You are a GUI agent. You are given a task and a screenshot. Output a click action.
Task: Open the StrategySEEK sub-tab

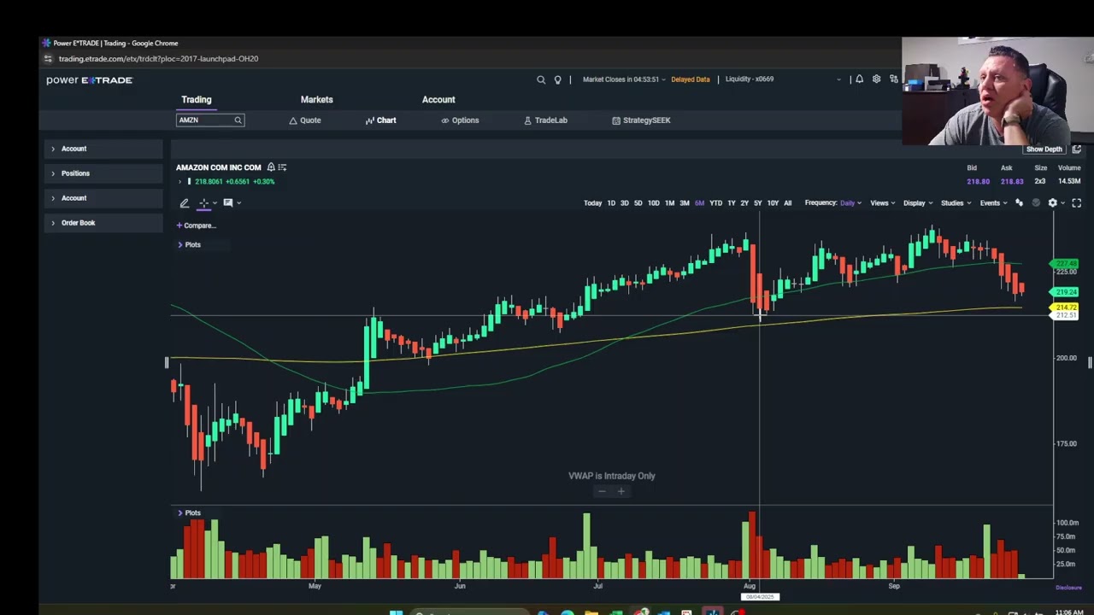[x=641, y=120]
